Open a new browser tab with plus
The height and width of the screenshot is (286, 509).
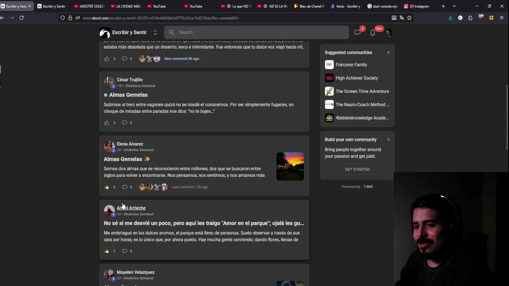[443, 6]
